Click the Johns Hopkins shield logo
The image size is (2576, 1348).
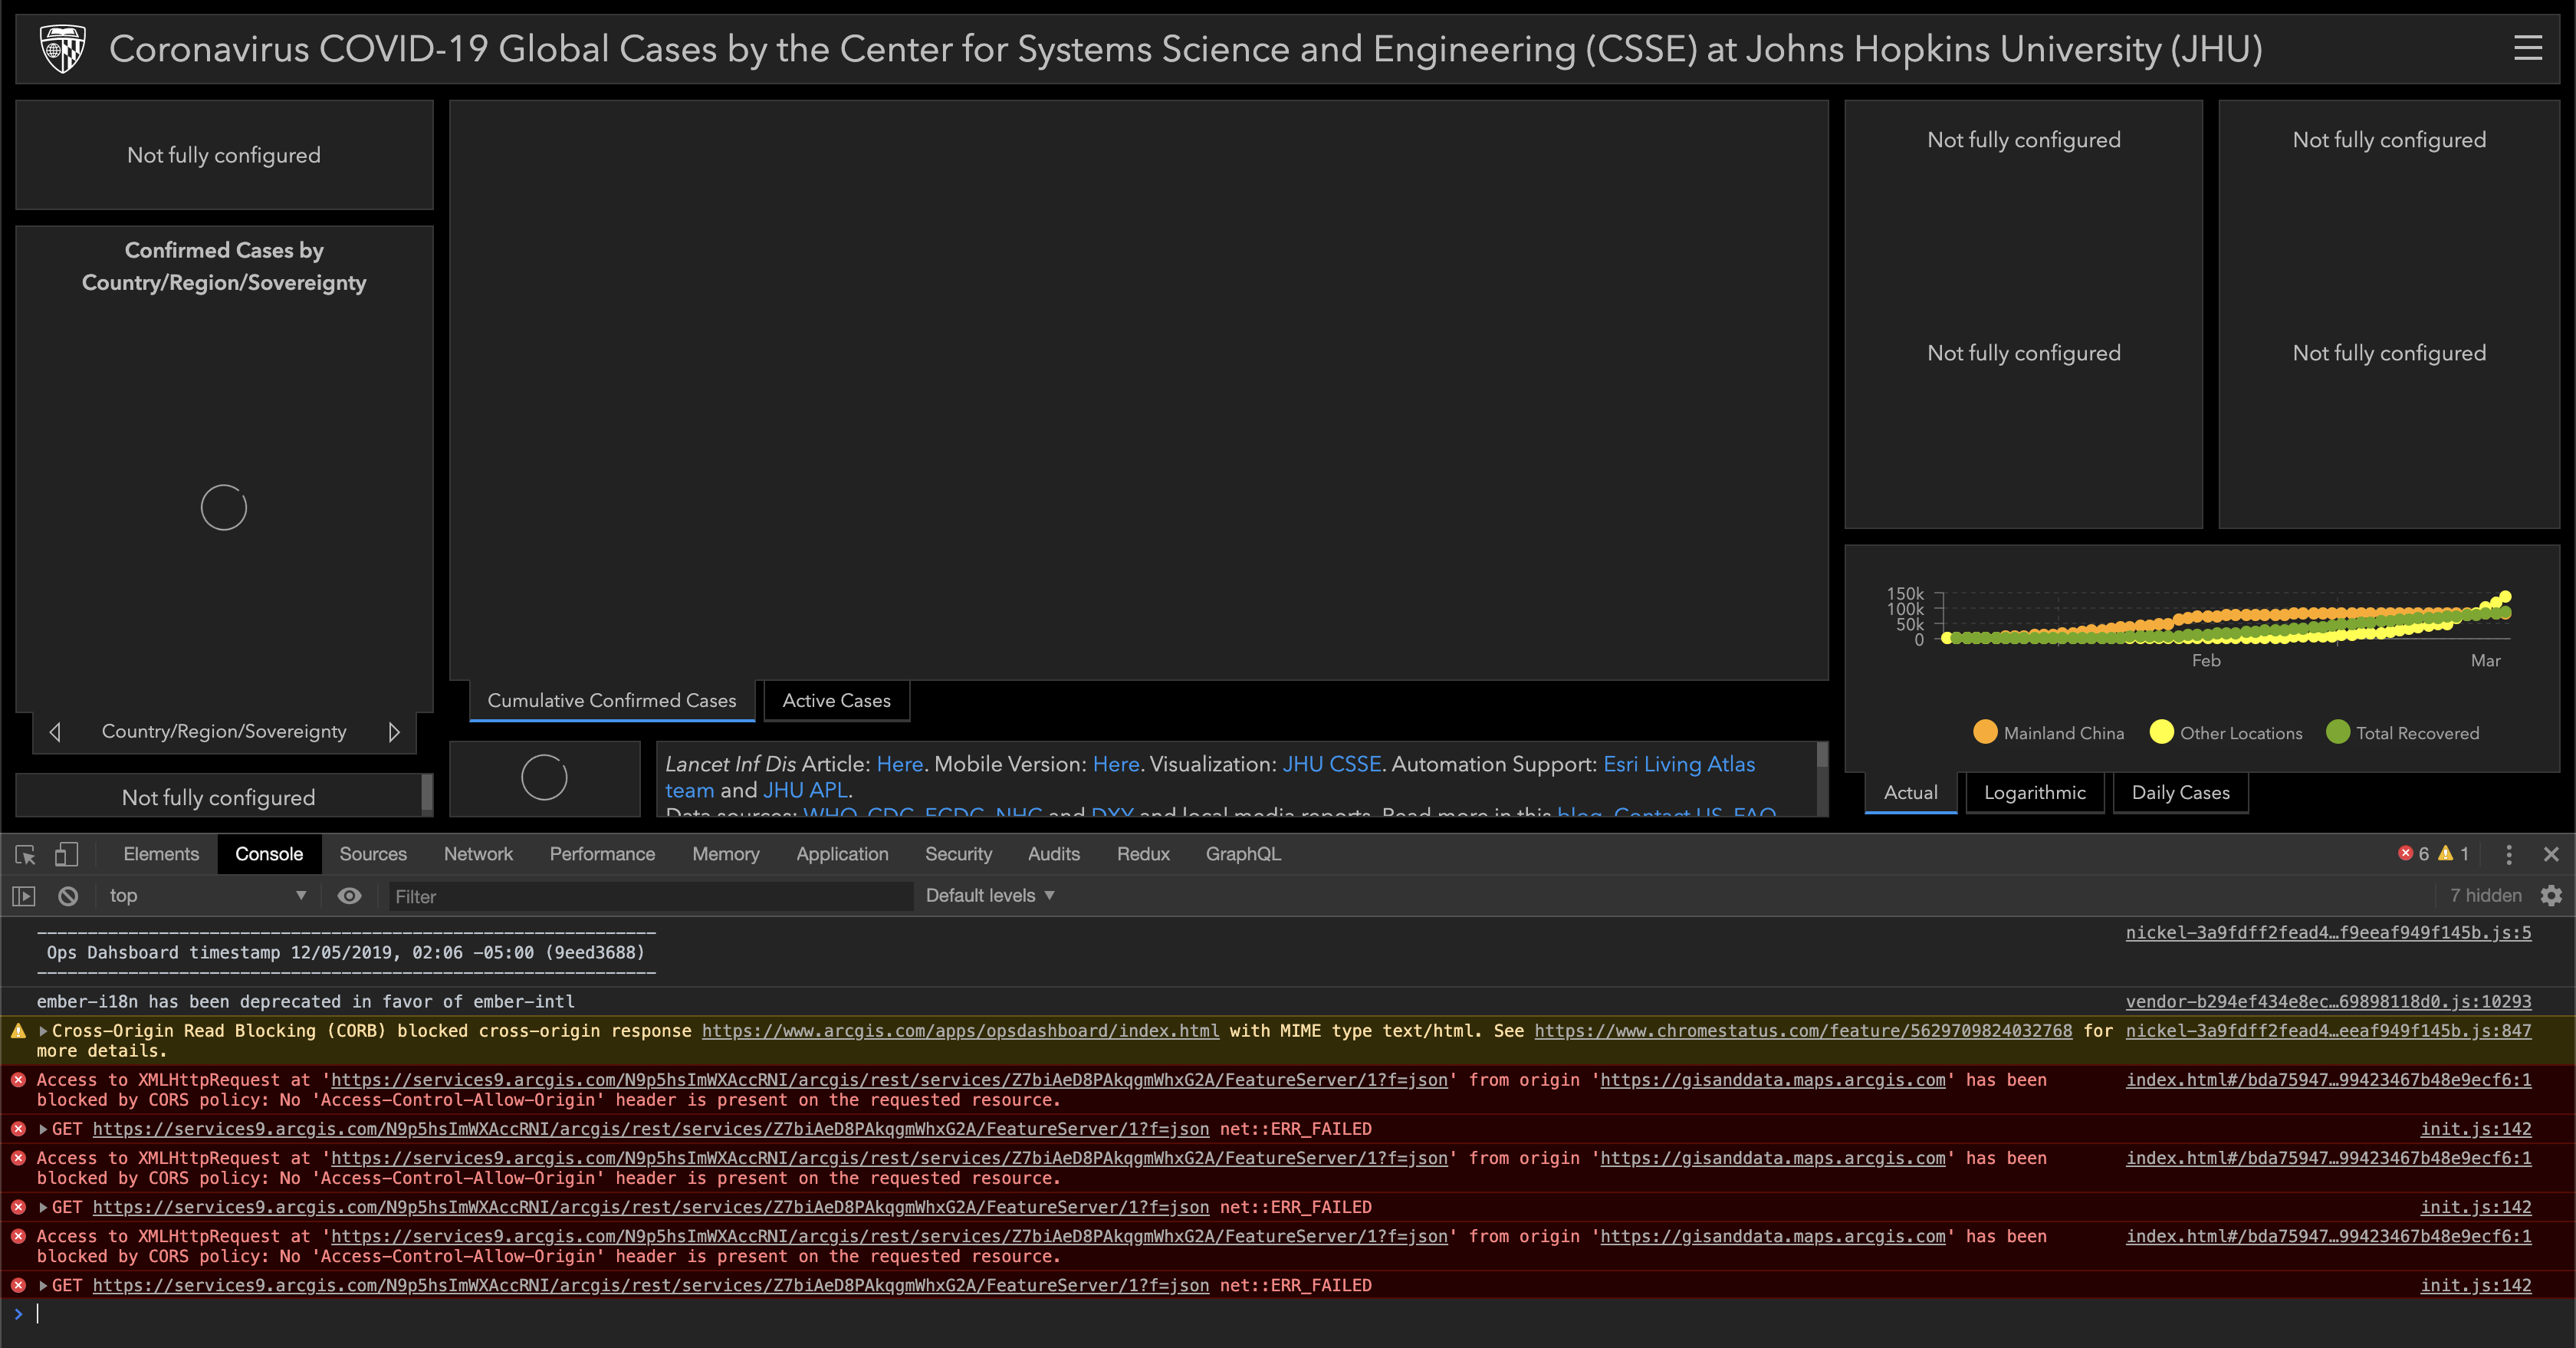coord(62,48)
